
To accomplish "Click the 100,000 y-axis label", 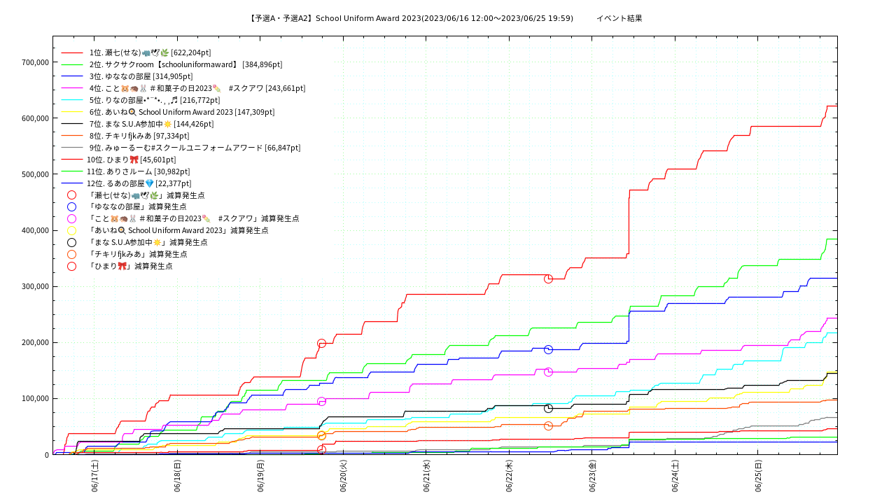I will (35, 398).
